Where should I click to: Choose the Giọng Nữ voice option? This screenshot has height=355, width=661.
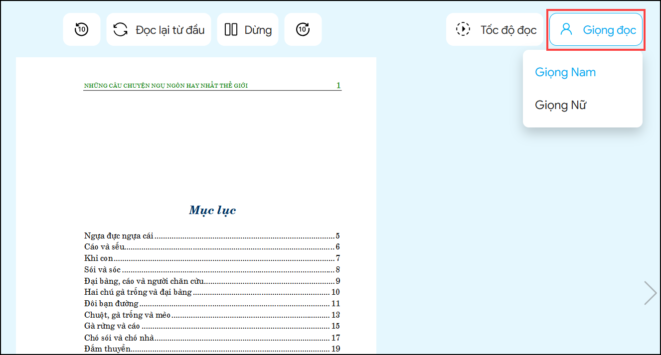coord(561,105)
